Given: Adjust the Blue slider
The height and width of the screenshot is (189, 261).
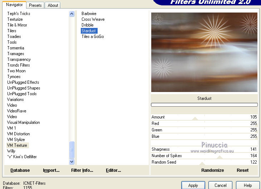Looking at the screenshot, I should pos(204,136).
